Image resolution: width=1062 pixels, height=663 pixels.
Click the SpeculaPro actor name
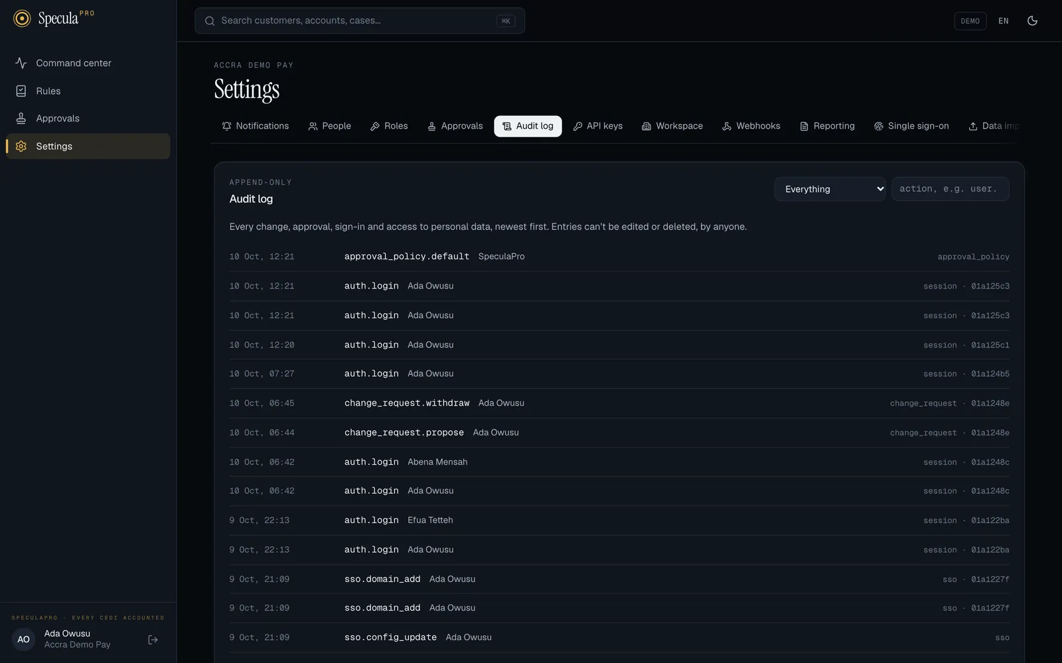tap(501, 257)
